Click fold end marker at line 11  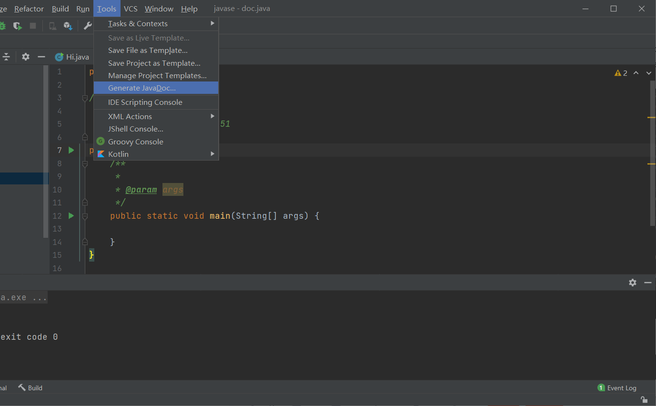pyautogui.click(x=85, y=203)
